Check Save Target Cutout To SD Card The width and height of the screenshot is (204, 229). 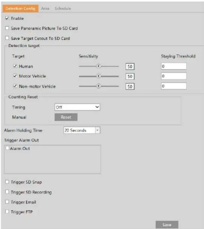7,38
